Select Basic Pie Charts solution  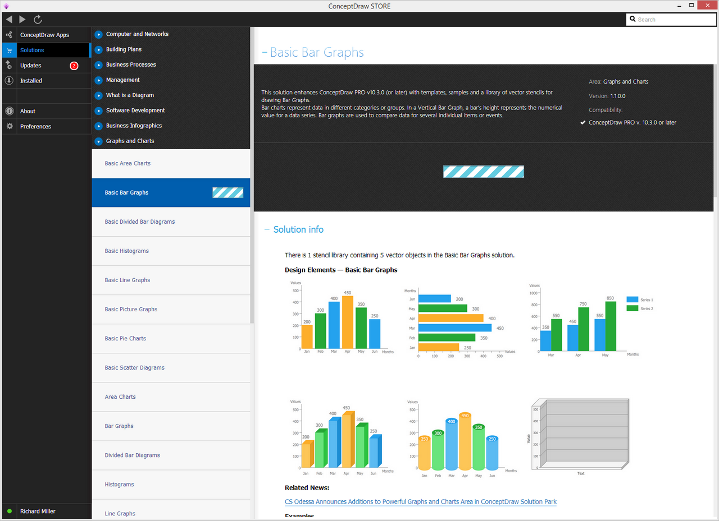point(171,339)
